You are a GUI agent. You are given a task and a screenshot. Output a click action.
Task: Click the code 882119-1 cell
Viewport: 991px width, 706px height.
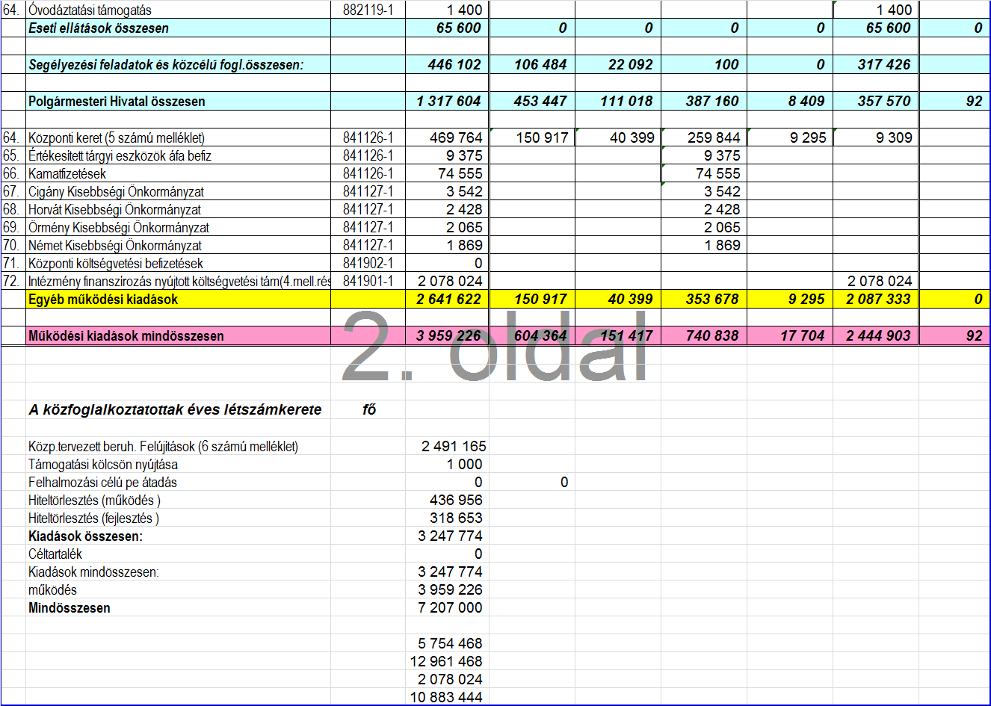click(368, 10)
